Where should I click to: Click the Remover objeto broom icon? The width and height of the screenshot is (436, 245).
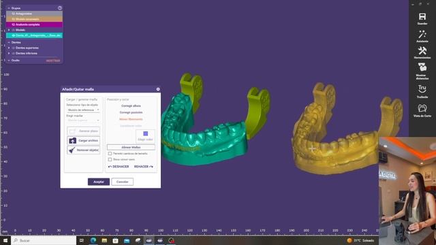(x=72, y=150)
